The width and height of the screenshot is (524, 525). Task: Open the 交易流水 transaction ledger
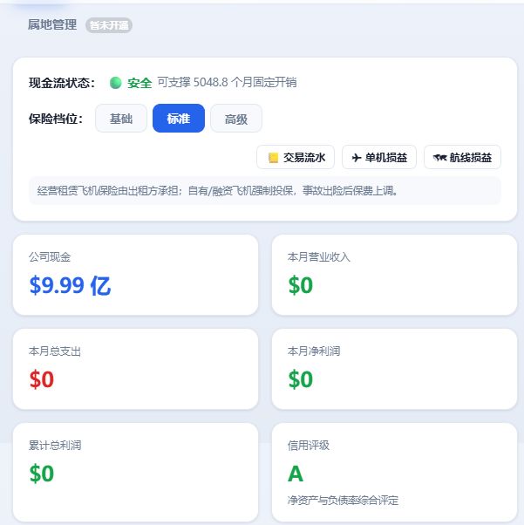[296, 157]
